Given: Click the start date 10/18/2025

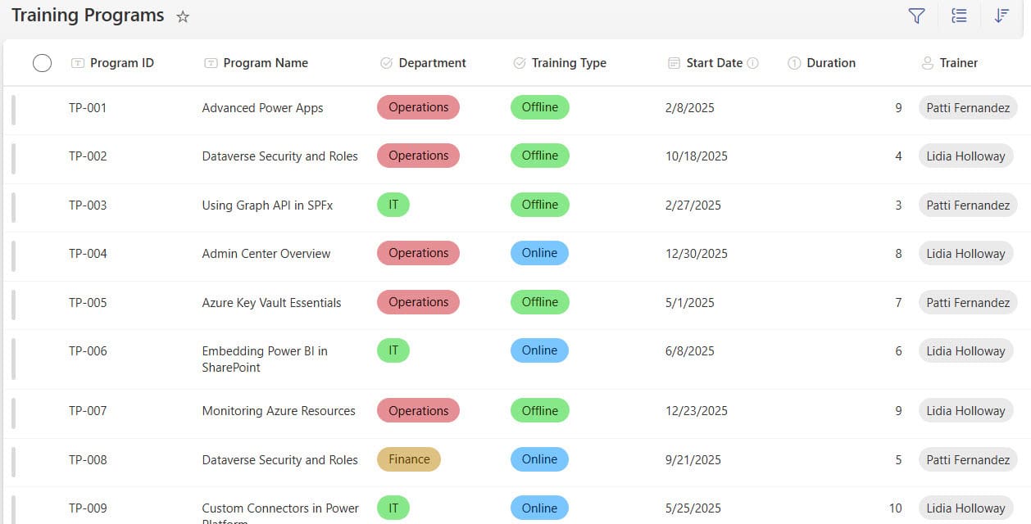Looking at the screenshot, I should tap(697, 156).
